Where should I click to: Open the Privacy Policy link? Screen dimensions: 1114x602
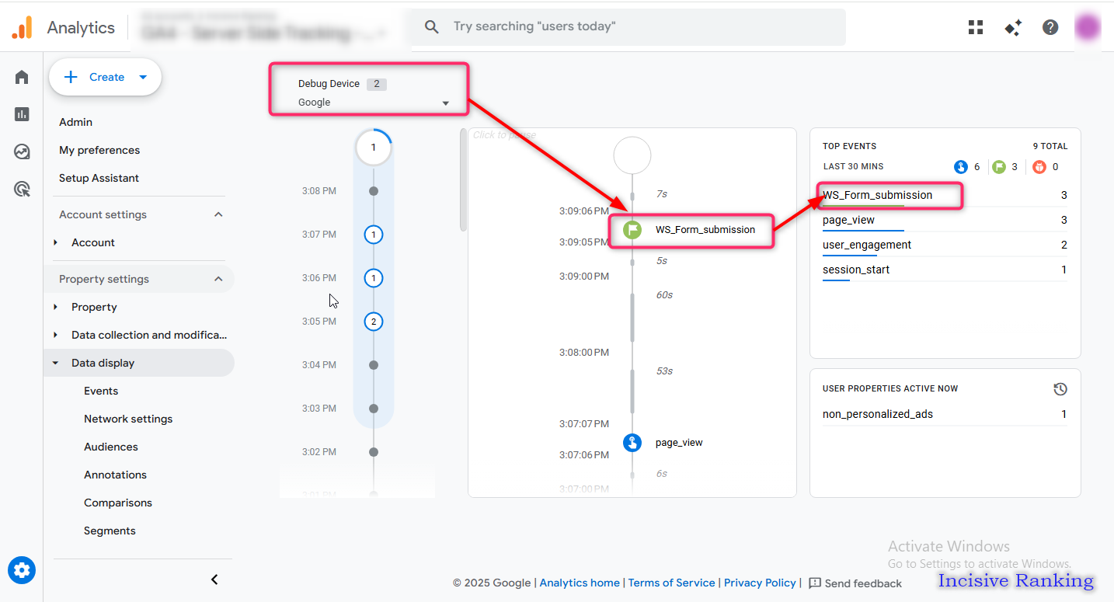point(760,583)
